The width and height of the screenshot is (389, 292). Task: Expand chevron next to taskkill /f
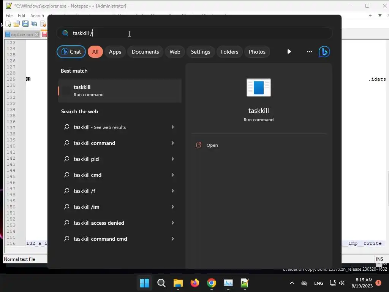click(x=173, y=191)
